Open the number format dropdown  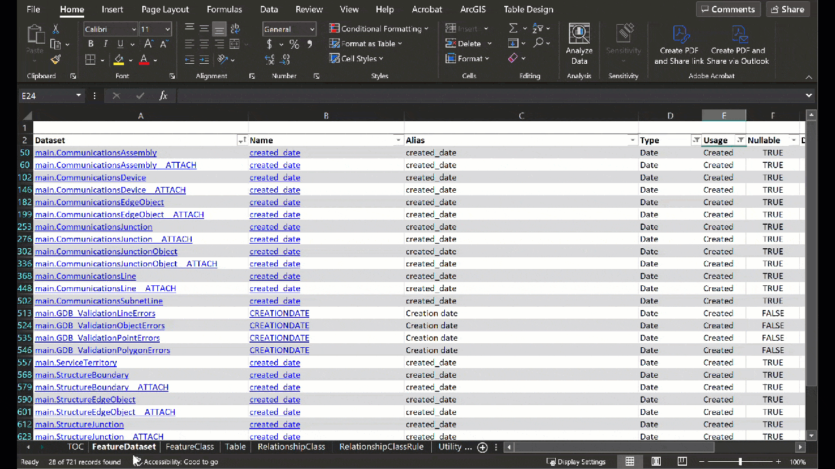[312, 29]
